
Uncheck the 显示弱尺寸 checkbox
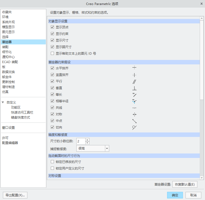52,47
